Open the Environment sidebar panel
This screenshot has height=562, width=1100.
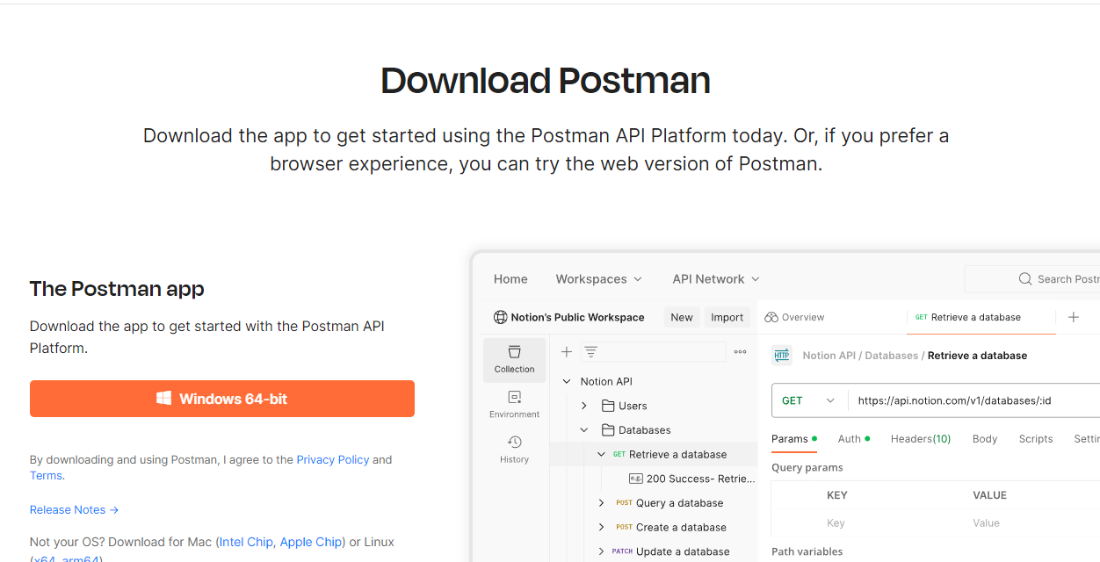(x=514, y=405)
